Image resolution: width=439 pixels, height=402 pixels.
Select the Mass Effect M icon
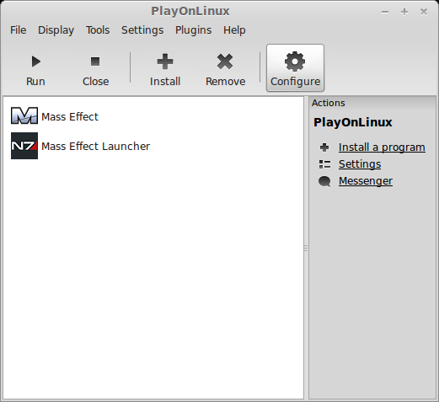coord(24,115)
